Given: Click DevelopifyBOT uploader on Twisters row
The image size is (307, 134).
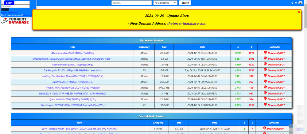Looking at the screenshot, I should [x=276, y=82].
